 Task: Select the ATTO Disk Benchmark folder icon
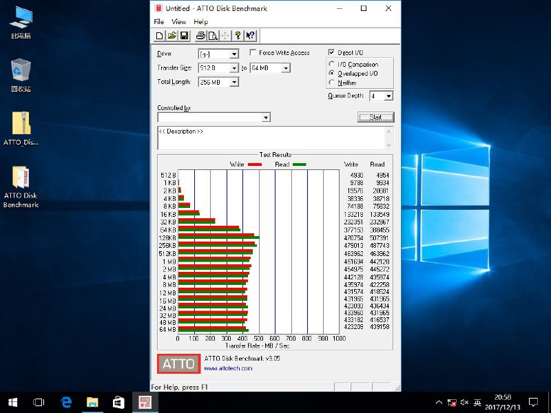[x=21, y=187]
